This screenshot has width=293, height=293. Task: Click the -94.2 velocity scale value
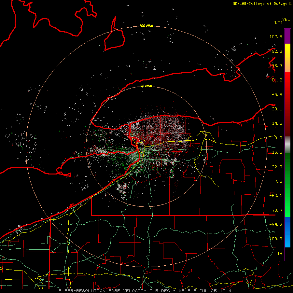[x=276, y=225]
